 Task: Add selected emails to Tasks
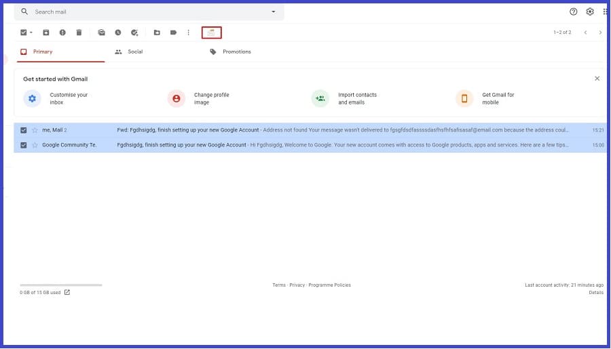point(134,33)
